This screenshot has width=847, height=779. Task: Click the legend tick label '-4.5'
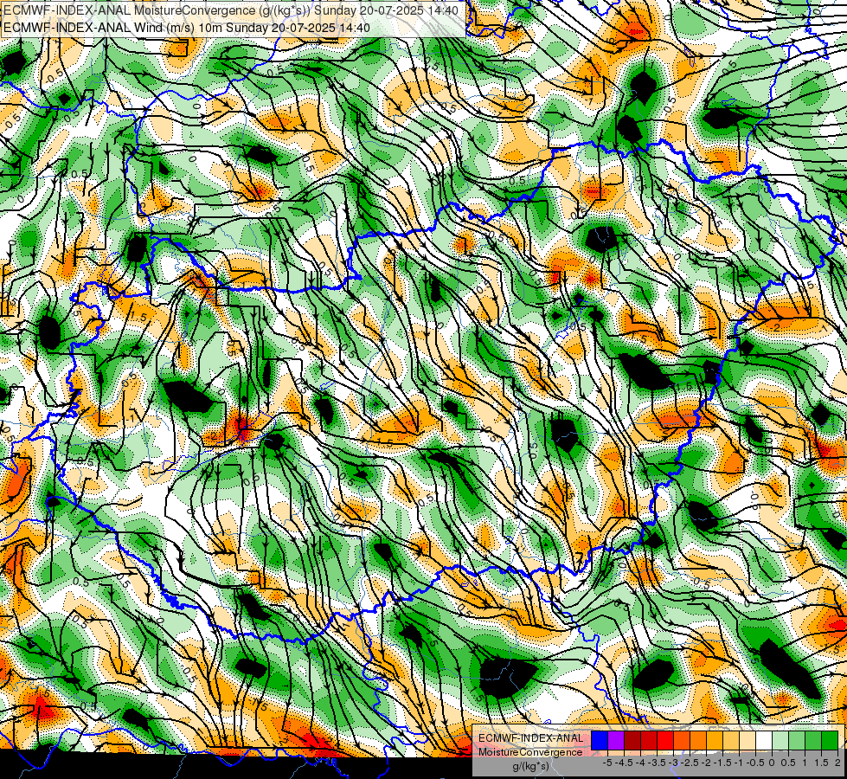point(624,763)
